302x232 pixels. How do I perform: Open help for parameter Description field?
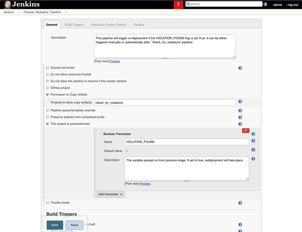[x=254, y=159]
